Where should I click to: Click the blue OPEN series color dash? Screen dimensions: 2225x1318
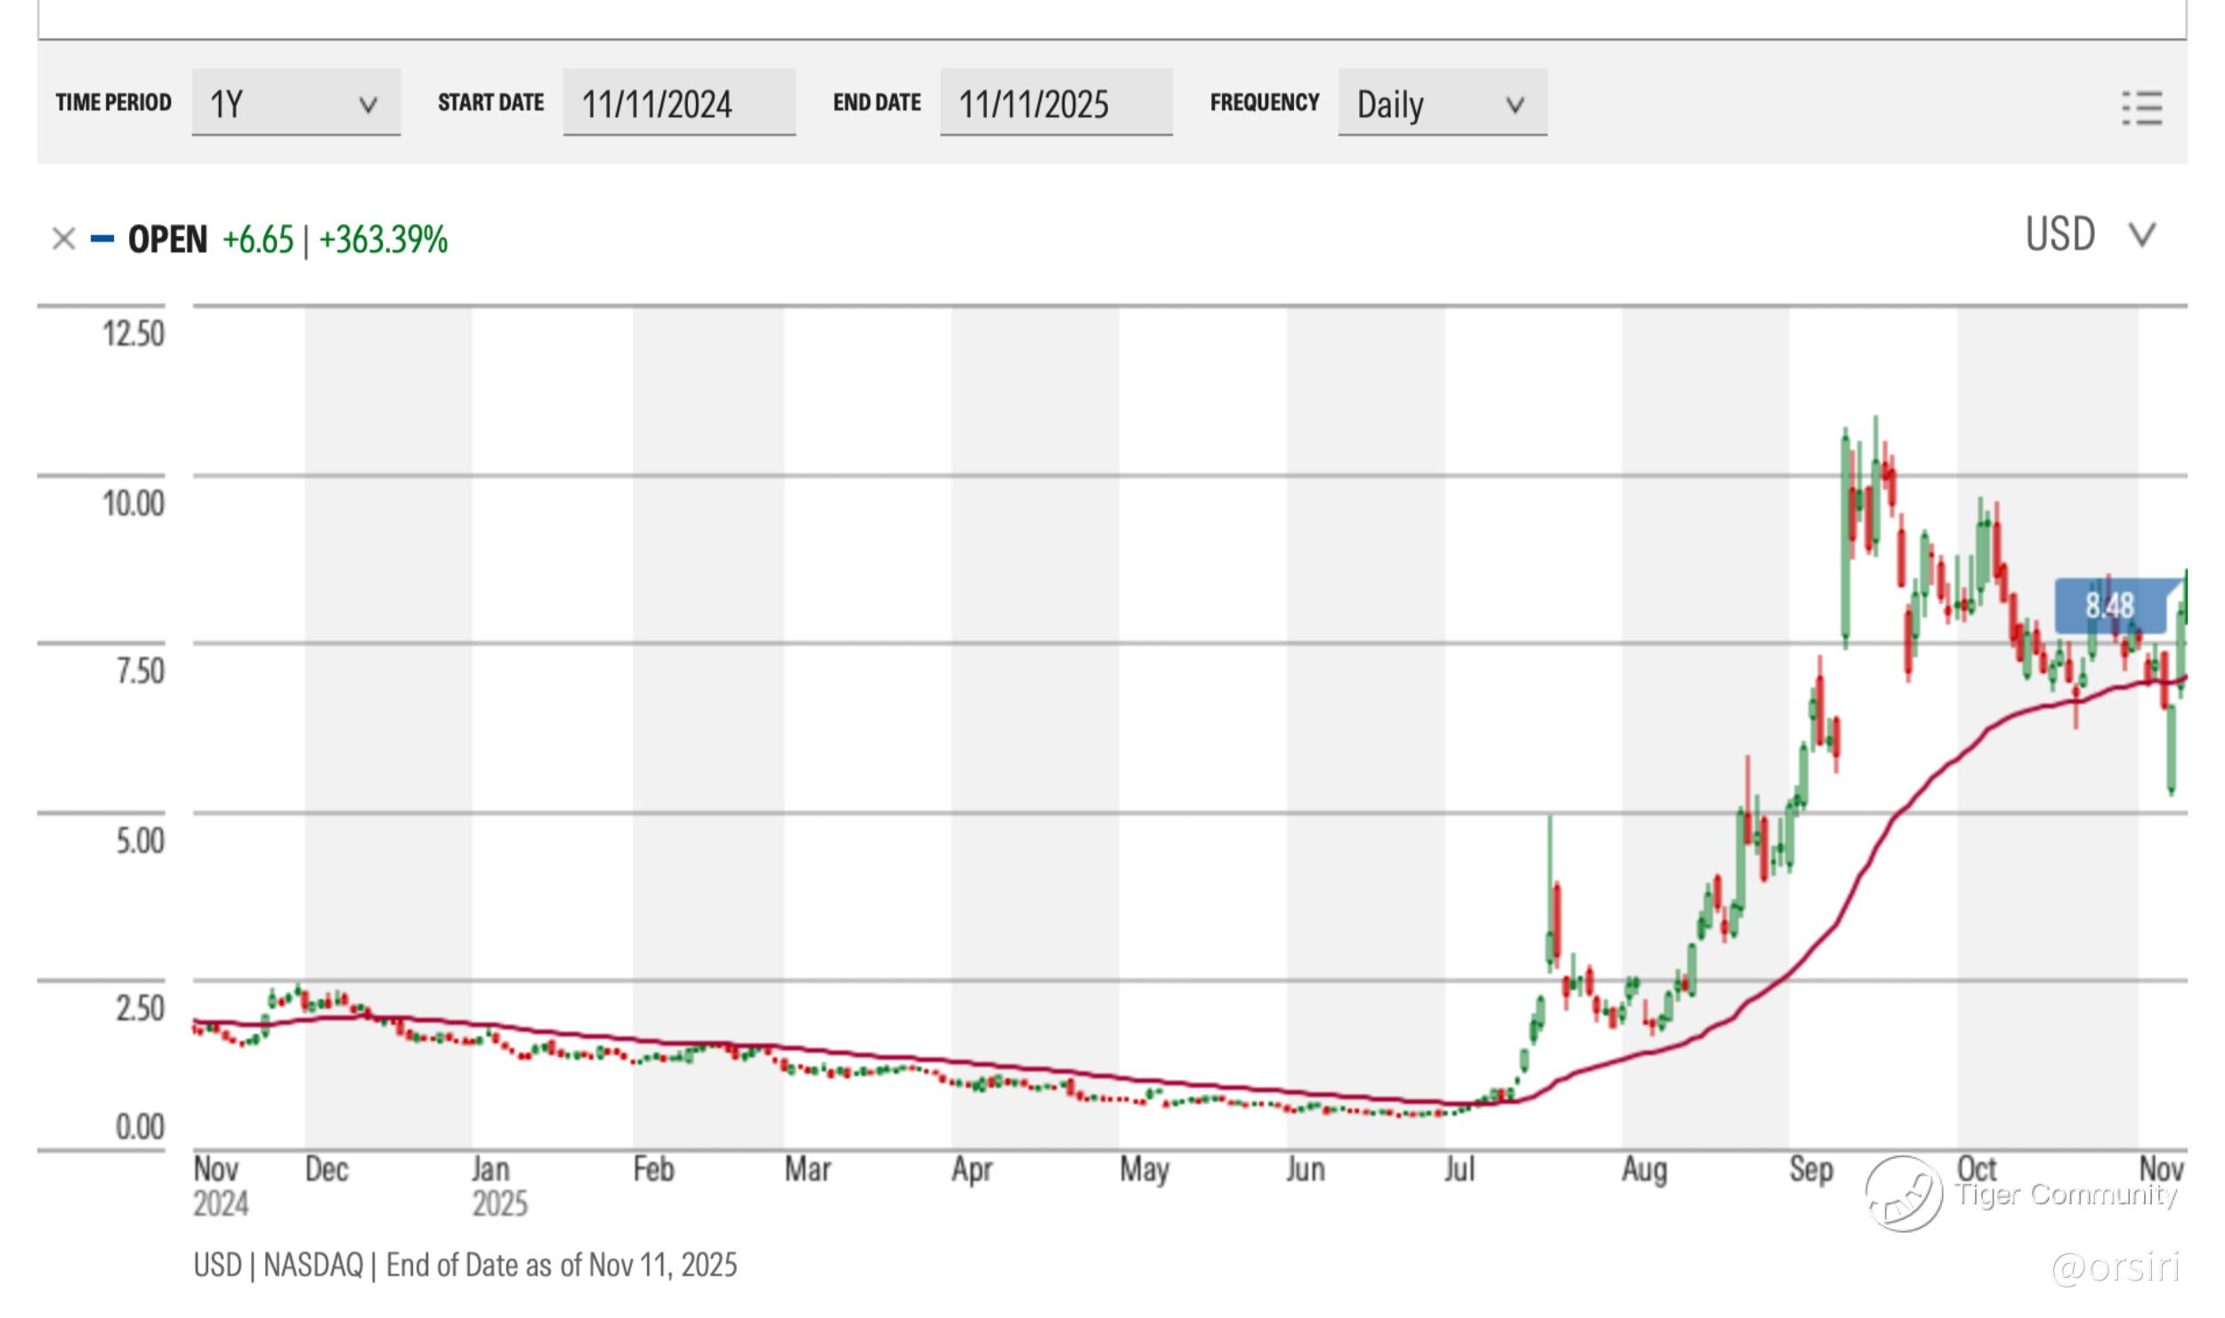pos(102,239)
